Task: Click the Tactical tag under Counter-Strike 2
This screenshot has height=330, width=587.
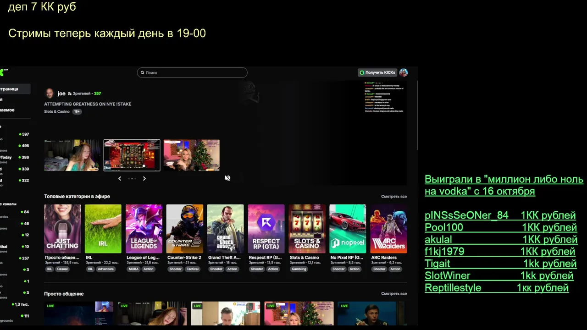Action: coord(193,269)
